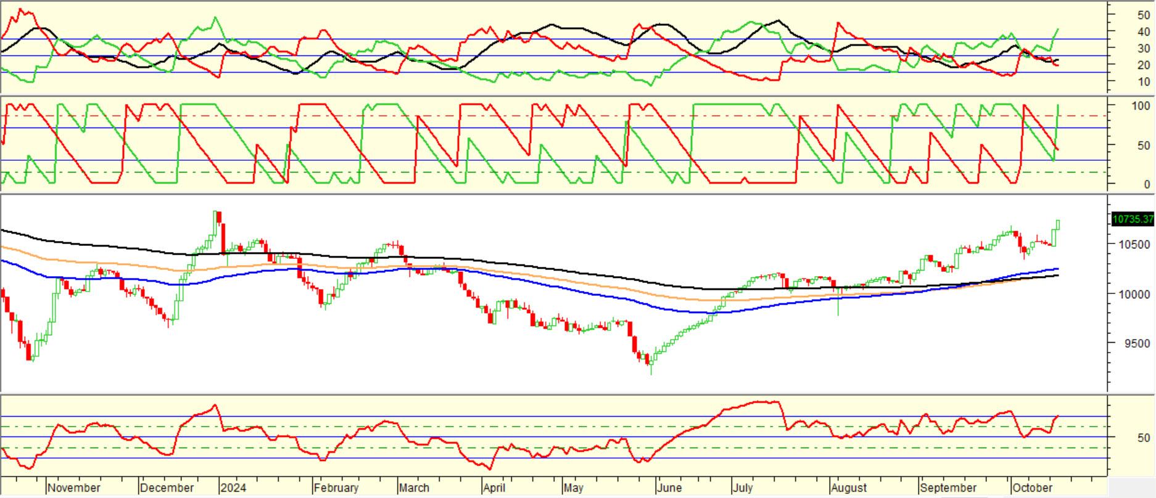Select the May label on the time axis
Screen dimensions: 1156x498
pyautogui.click(x=574, y=488)
